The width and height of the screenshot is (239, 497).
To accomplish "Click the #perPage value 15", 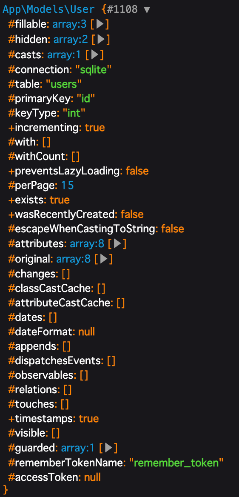I will (x=67, y=186).
